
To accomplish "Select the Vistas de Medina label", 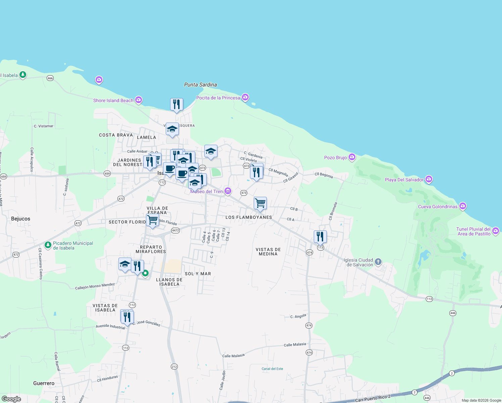I will tap(268, 252).
